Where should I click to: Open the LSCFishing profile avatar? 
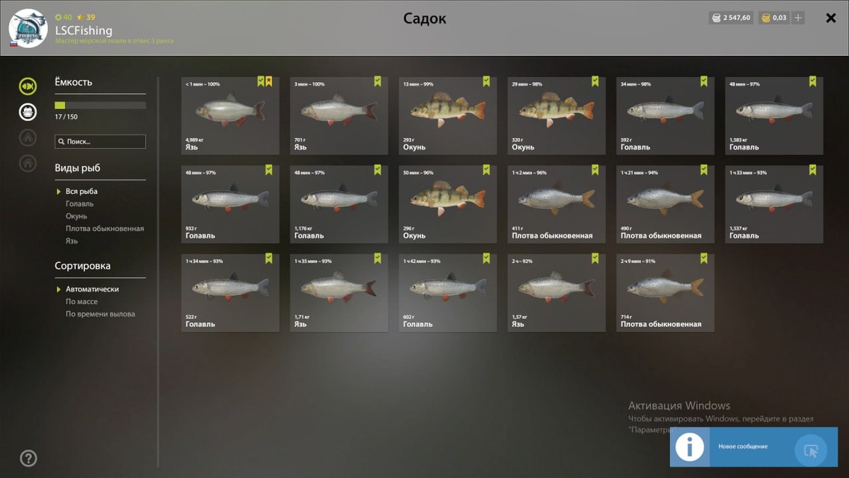pyautogui.click(x=28, y=28)
